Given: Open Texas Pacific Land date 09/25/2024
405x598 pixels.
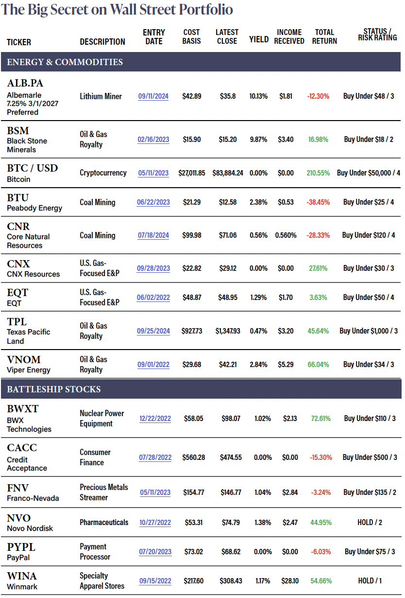Looking at the screenshot, I should pos(153,331).
